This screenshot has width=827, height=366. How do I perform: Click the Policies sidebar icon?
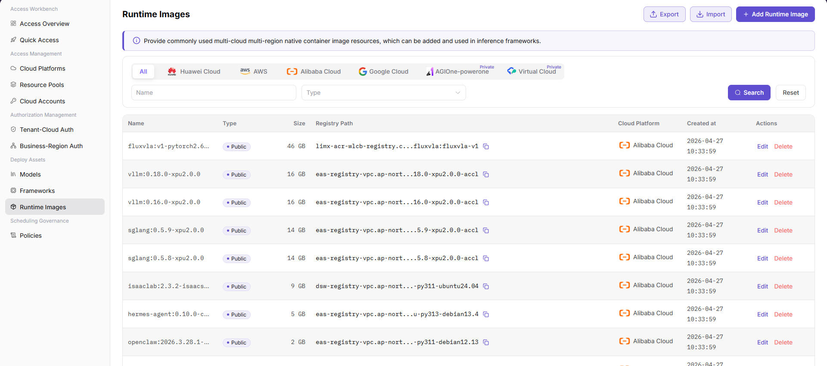(13, 235)
